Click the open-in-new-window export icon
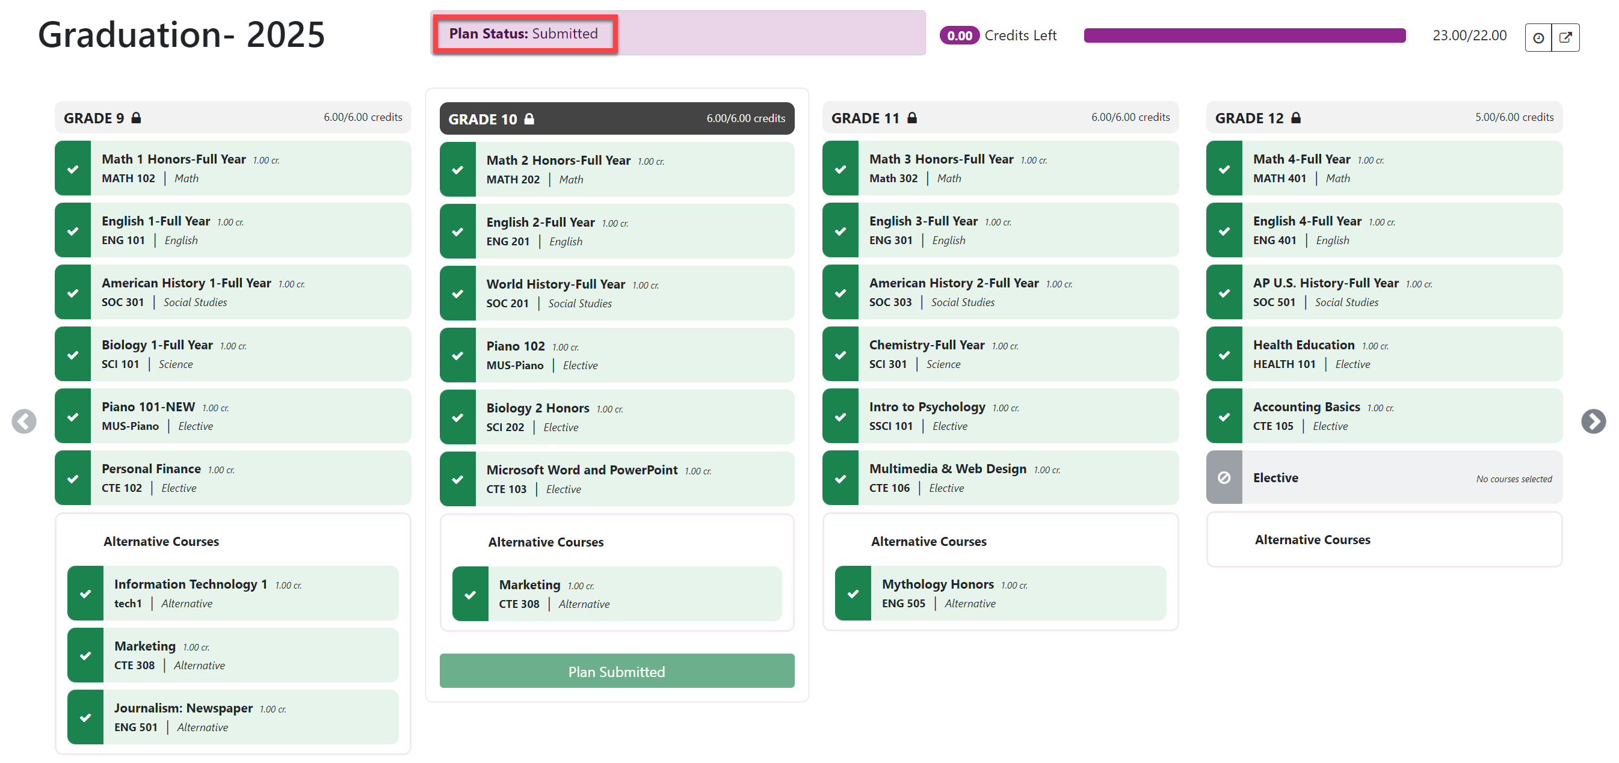 coord(1565,38)
